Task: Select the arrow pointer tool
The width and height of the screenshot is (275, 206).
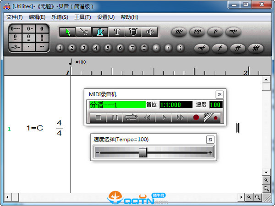Action: [x=68, y=32]
